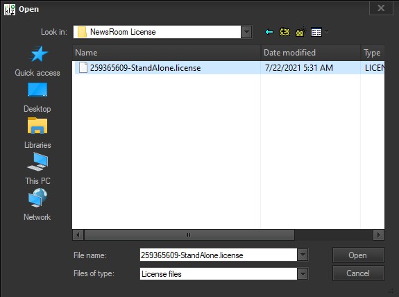Go to This PC

pyautogui.click(x=37, y=169)
